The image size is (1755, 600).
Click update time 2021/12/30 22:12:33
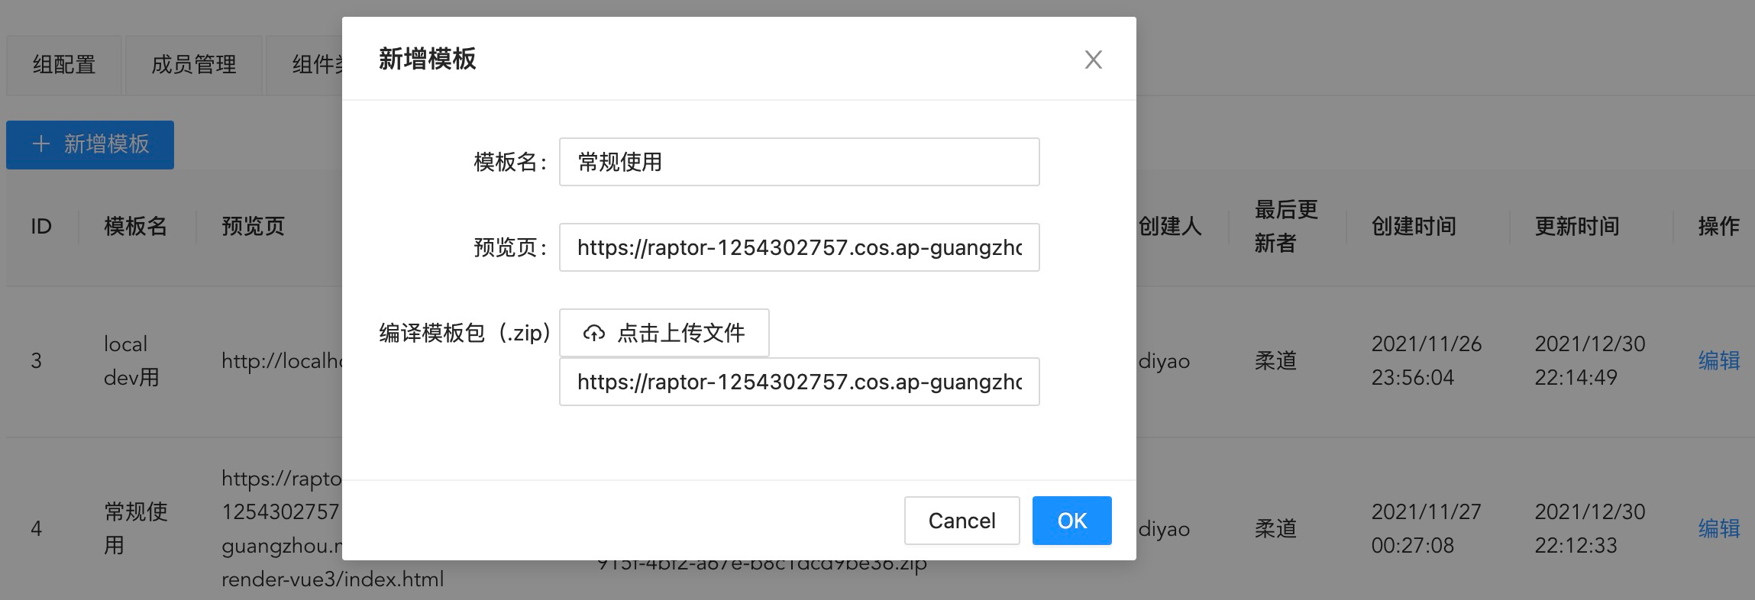[x=1590, y=528]
